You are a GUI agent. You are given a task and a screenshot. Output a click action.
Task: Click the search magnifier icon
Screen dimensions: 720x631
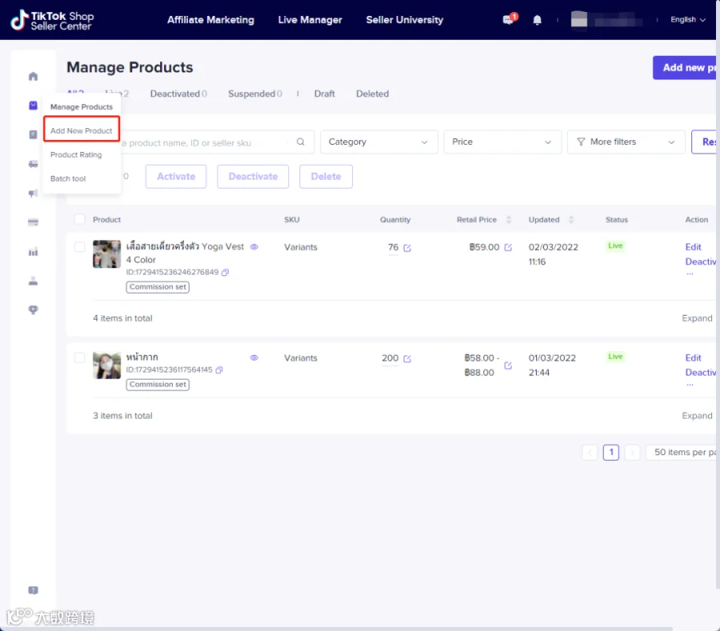point(300,142)
